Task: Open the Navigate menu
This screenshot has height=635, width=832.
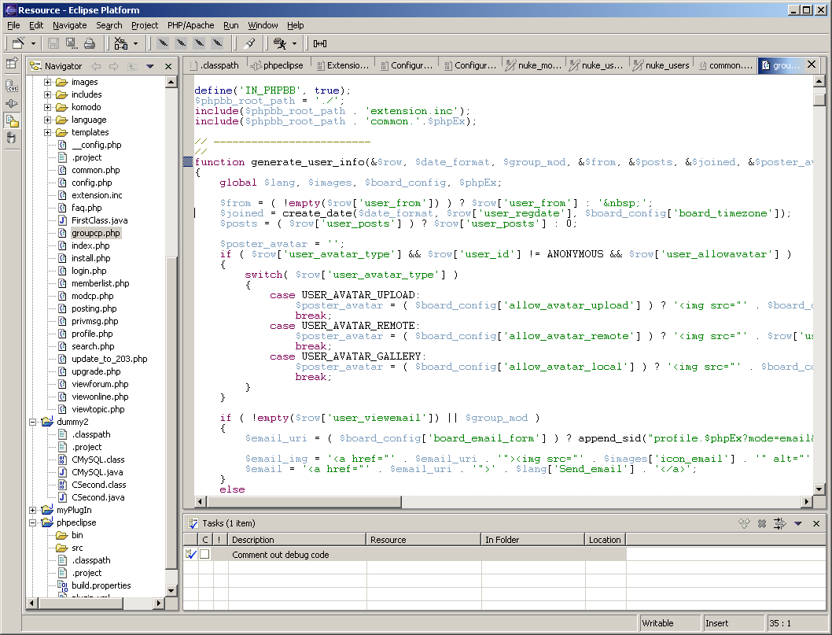Action: point(69,25)
